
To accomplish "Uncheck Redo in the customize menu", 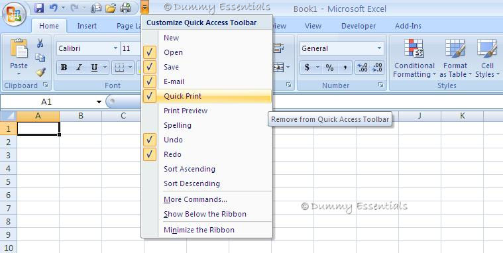I will (150, 154).
